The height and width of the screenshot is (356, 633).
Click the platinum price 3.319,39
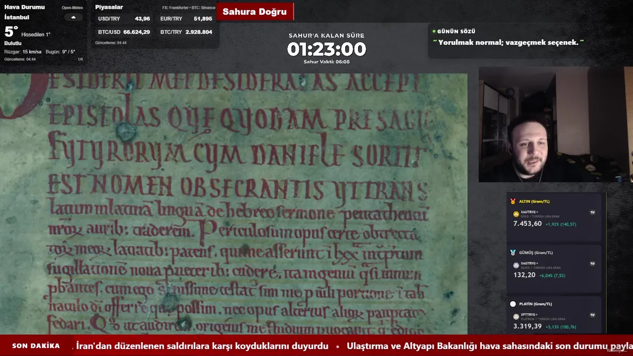click(x=528, y=326)
